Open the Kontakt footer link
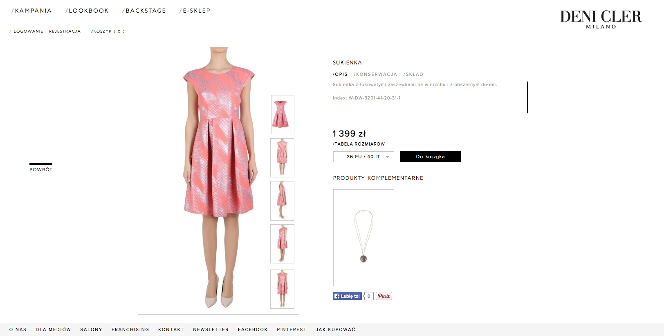 click(x=171, y=329)
